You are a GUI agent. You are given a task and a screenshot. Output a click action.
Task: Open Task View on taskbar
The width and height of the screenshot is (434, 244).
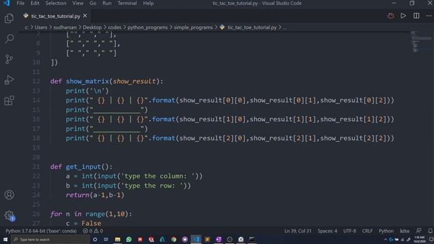[x=106, y=239]
